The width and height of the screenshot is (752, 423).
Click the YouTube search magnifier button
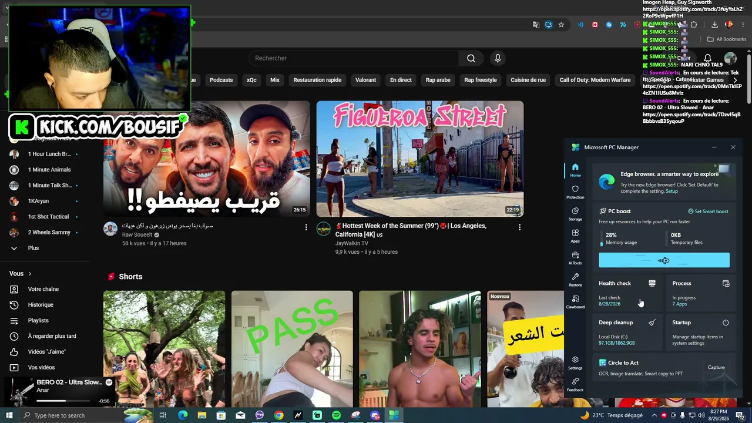click(x=471, y=58)
